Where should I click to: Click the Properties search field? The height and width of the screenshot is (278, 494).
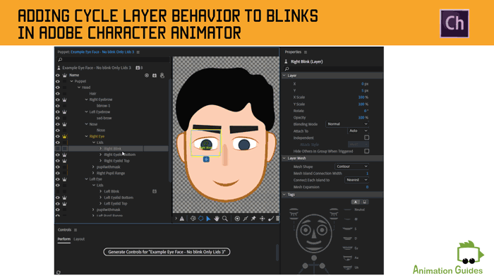tap(332, 68)
